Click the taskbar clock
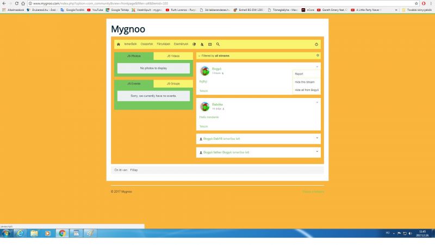Screen dimensions: 435x245 422,234
